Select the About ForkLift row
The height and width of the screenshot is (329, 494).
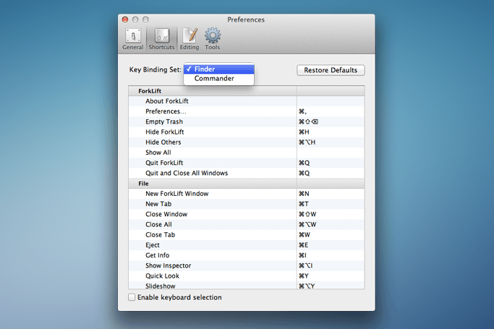(247, 101)
